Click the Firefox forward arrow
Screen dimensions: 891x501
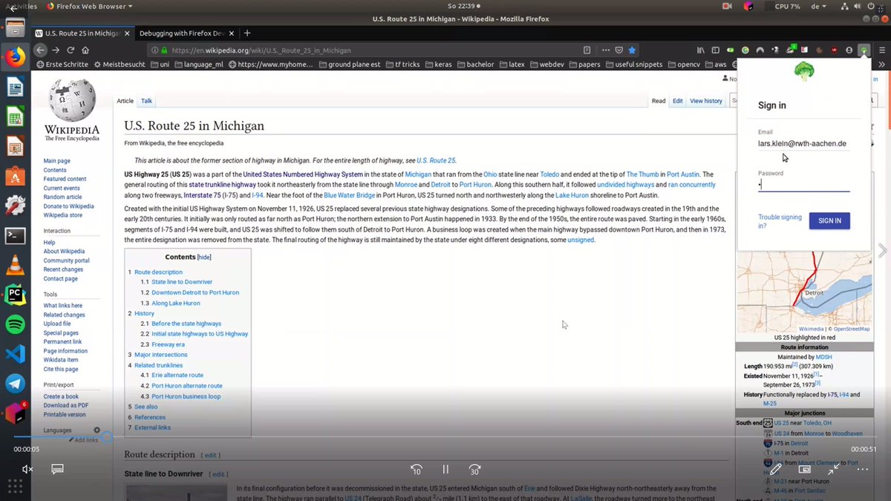click(56, 50)
